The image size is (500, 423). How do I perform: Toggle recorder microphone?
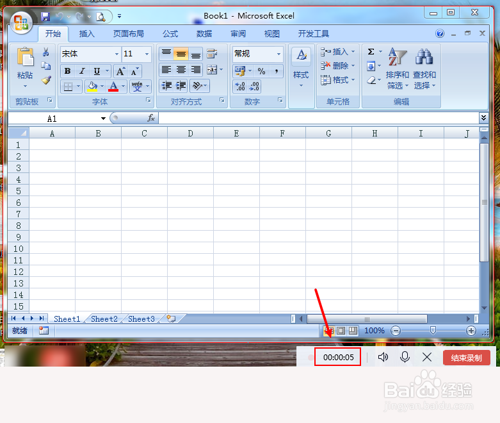click(x=405, y=357)
